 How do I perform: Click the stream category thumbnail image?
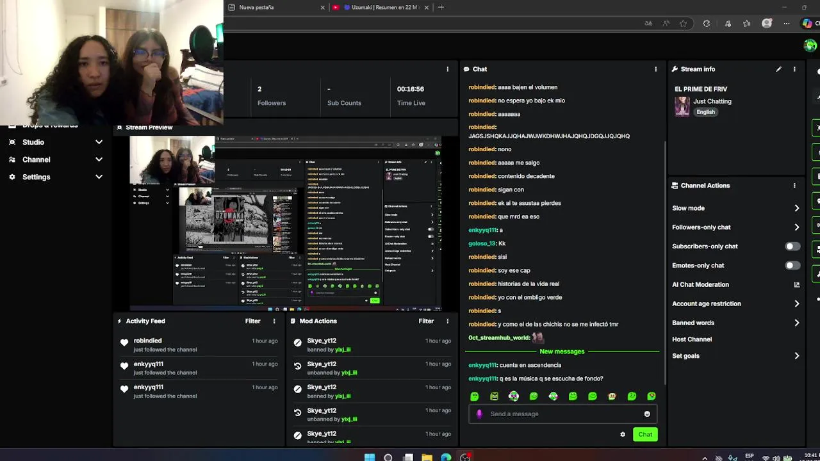coord(682,106)
